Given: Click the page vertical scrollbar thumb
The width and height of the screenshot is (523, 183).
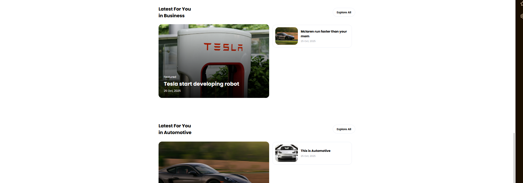Looking at the screenshot, I should coord(514,158).
